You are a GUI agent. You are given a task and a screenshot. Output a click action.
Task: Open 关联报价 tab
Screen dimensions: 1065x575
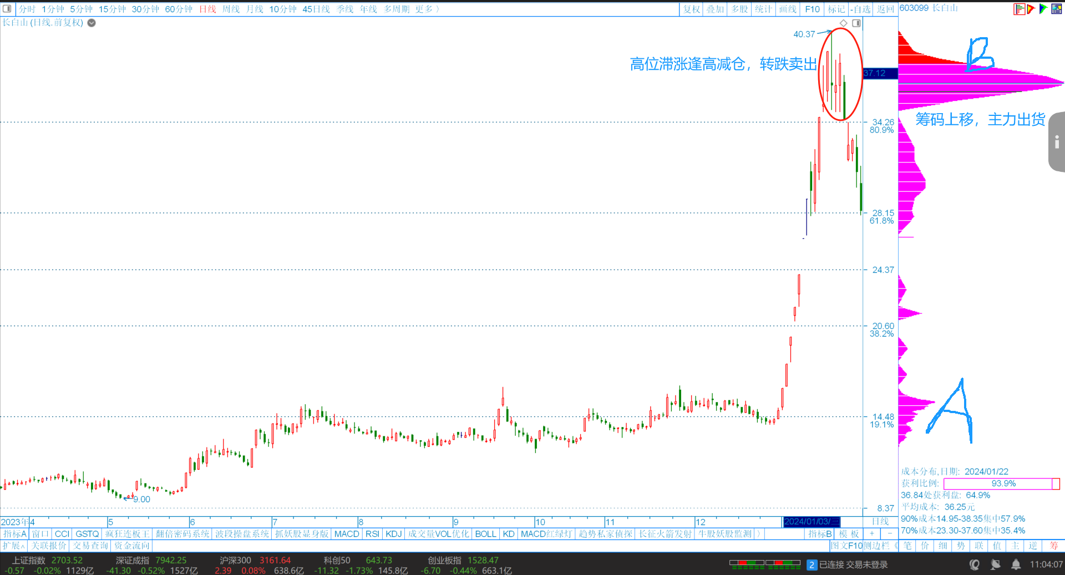pos(48,546)
